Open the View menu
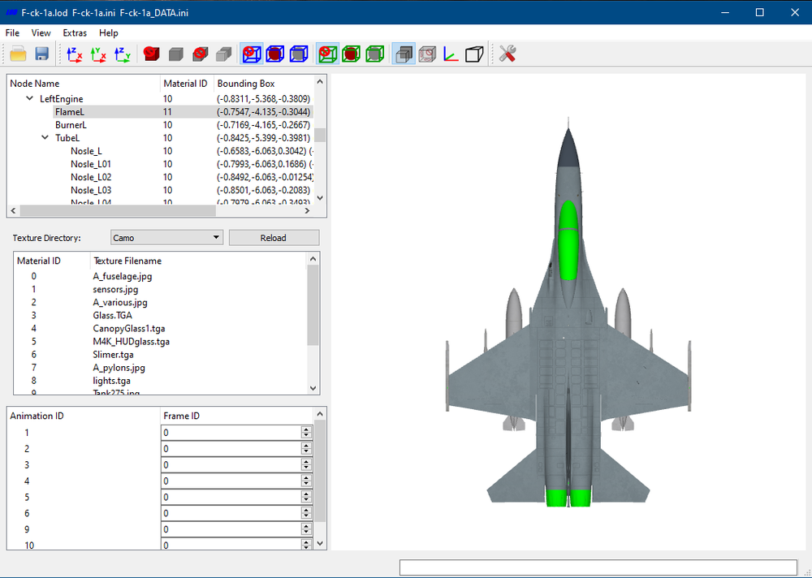The height and width of the screenshot is (578, 812). [41, 32]
